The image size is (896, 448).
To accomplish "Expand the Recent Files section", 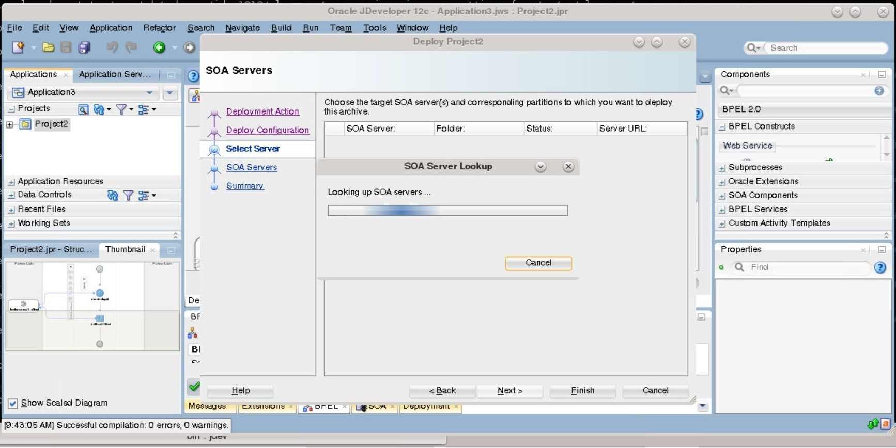I will click(11, 210).
